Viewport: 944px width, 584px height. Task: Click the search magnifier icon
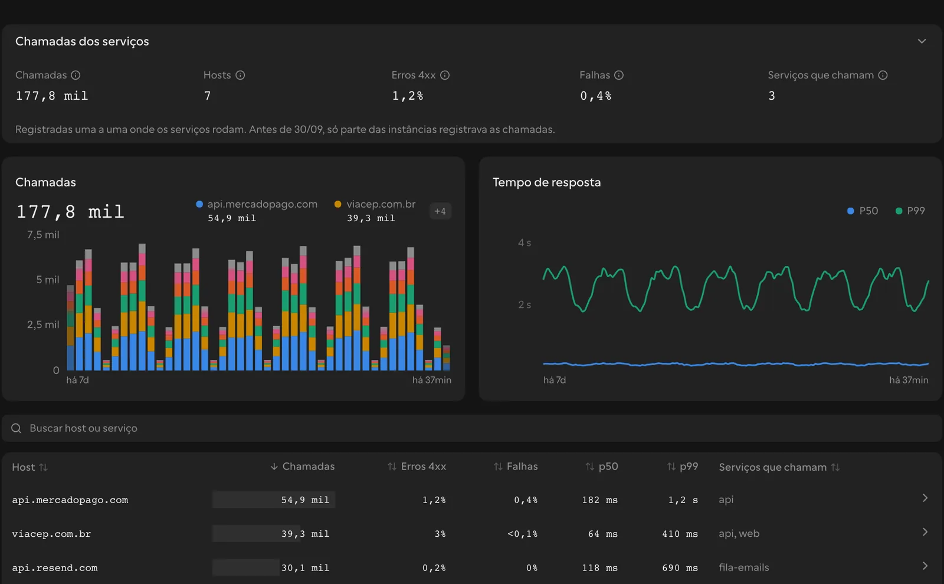(16, 428)
